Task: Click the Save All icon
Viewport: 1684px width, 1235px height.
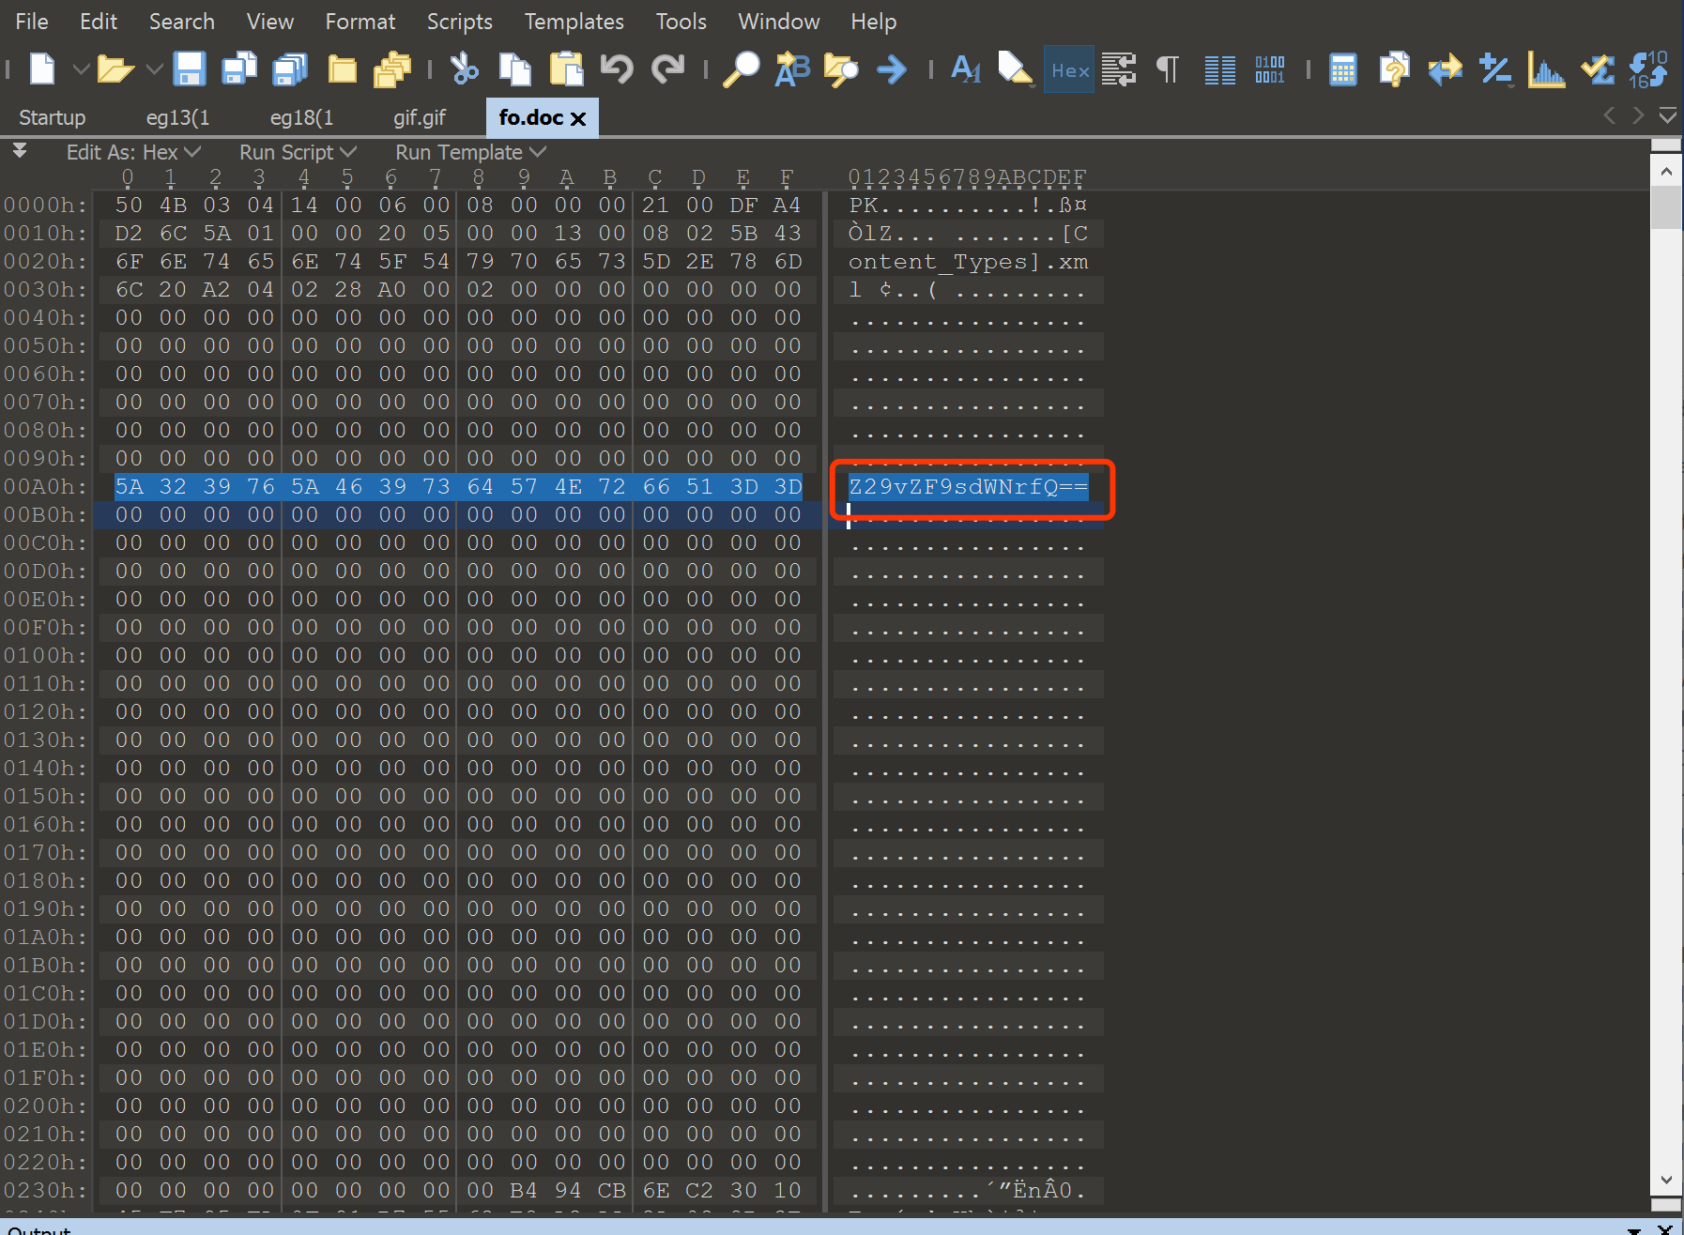Action: [x=290, y=69]
